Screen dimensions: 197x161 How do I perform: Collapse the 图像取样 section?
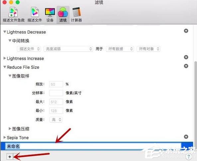(x=10, y=76)
